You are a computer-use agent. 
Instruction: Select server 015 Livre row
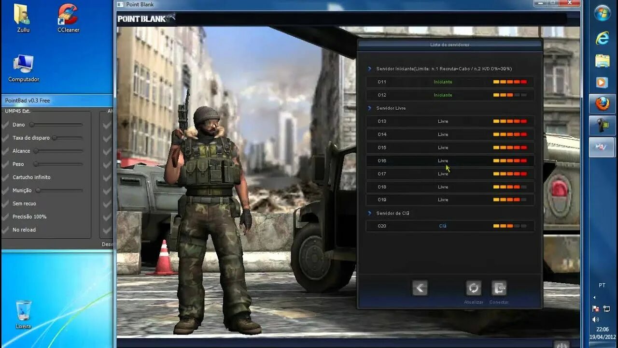click(x=450, y=147)
